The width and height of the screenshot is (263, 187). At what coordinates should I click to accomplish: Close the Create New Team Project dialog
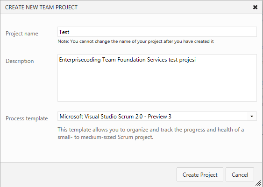[x=255, y=7]
